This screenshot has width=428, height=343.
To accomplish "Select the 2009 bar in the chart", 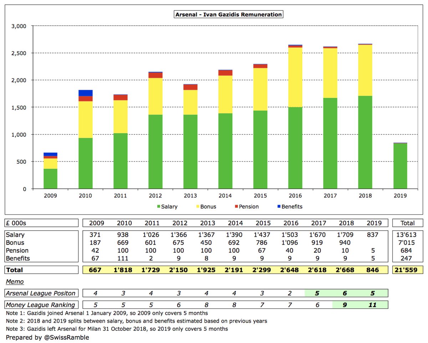I will [x=50, y=171].
